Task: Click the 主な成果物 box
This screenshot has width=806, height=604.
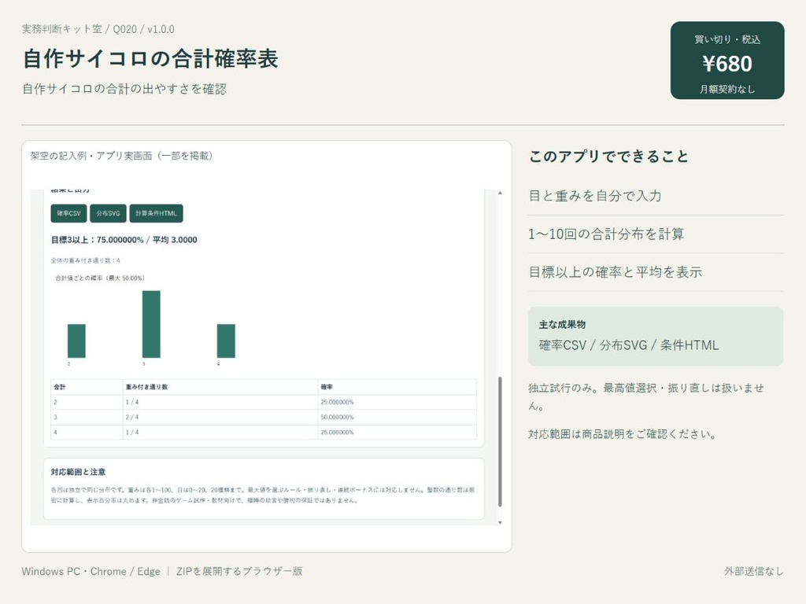Action: click(x=656, y=337)
